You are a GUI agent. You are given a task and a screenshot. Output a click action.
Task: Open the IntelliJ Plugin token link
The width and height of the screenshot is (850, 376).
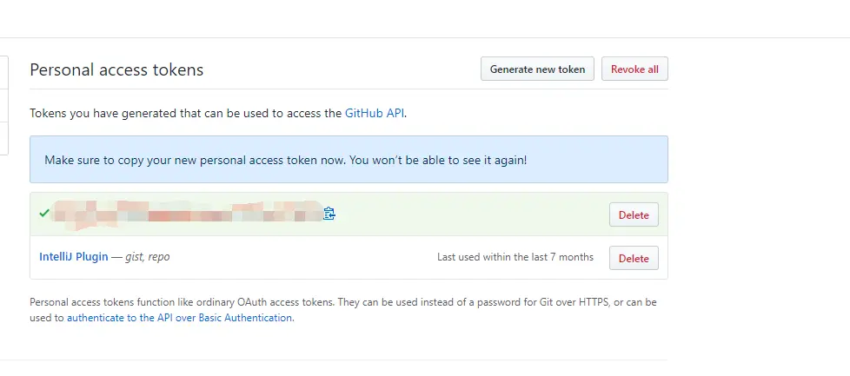74,257
